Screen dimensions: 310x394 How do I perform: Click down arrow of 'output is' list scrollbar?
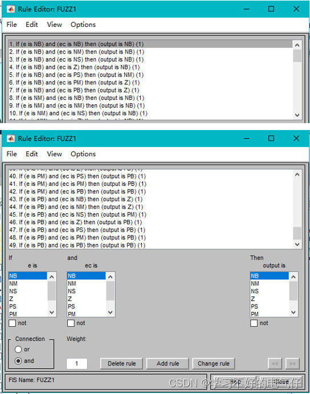coord(293,312)
